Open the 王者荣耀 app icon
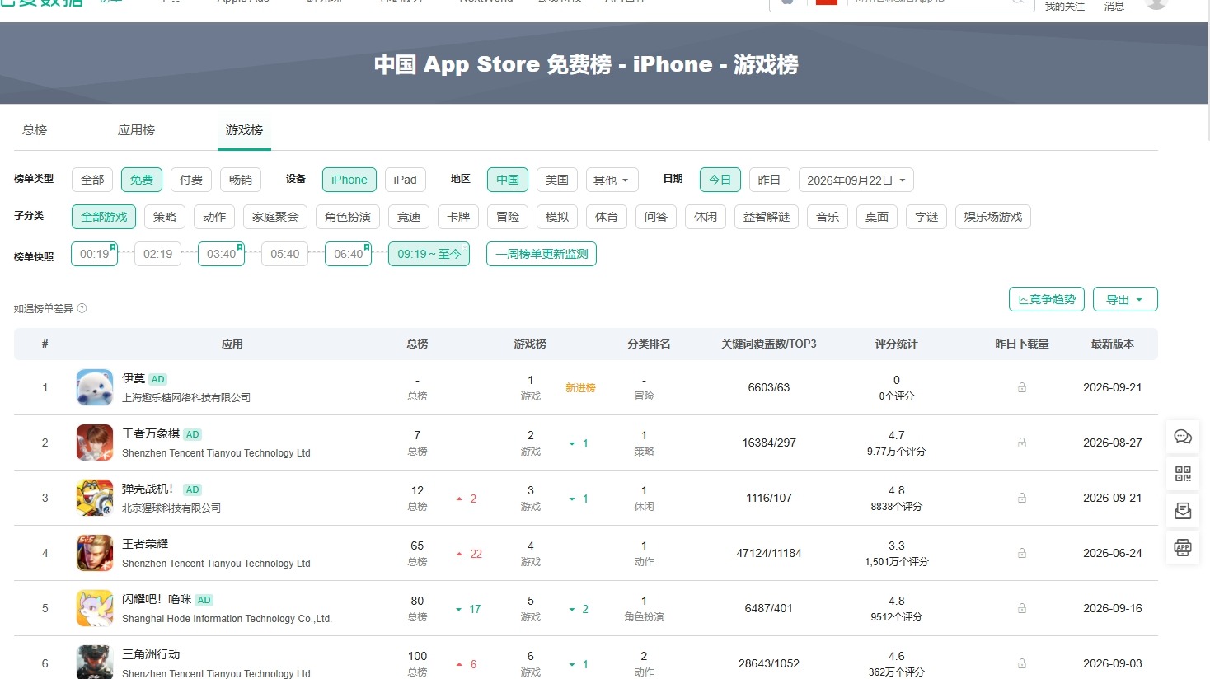 point(95,553)
